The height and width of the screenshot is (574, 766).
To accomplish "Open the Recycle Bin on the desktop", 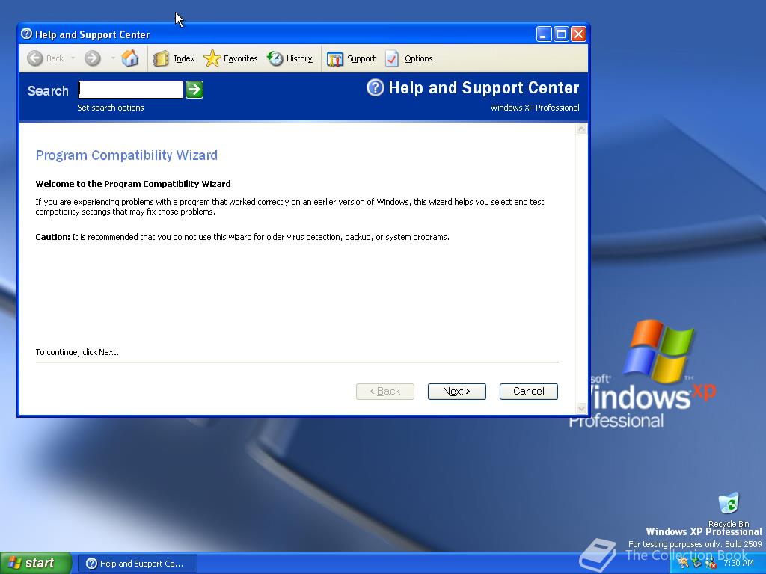I will (728, 503).
